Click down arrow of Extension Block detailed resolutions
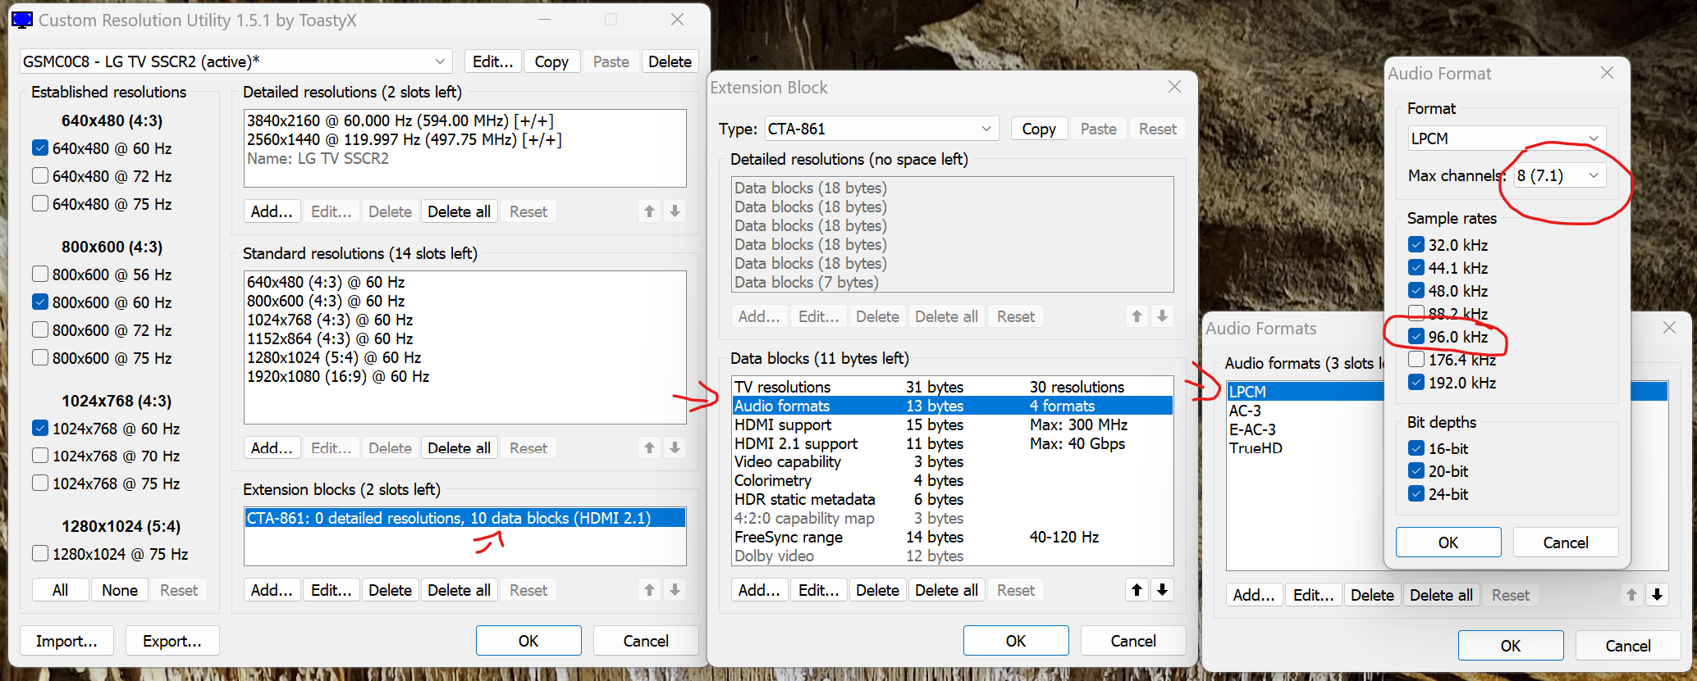 pyautogui.click(x=1162, y=316)
